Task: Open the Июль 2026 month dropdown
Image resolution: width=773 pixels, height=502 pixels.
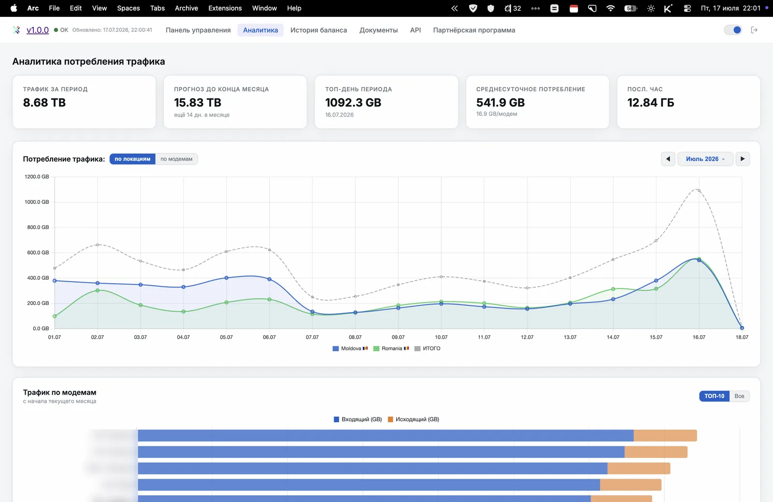Action: (705, 159)
